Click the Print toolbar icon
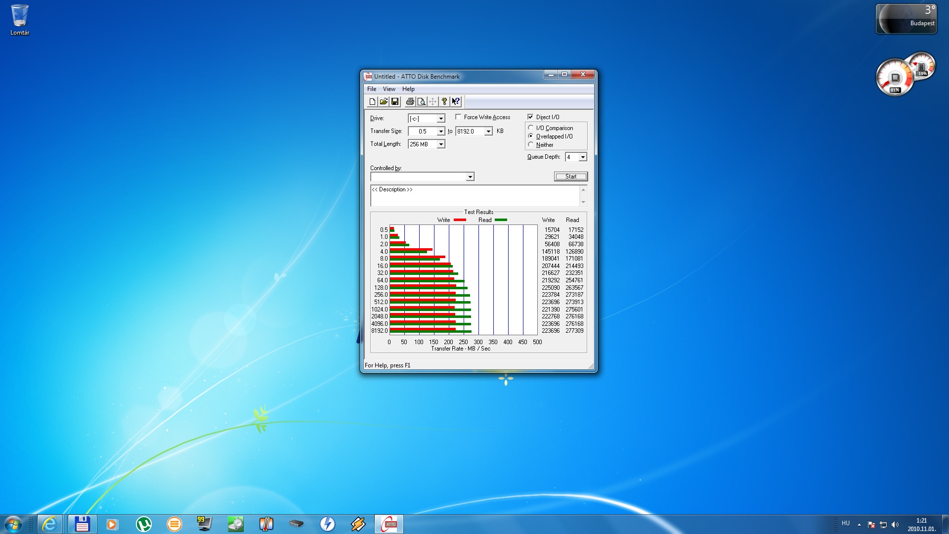949x534 pixels. click(x=410, y=101)
